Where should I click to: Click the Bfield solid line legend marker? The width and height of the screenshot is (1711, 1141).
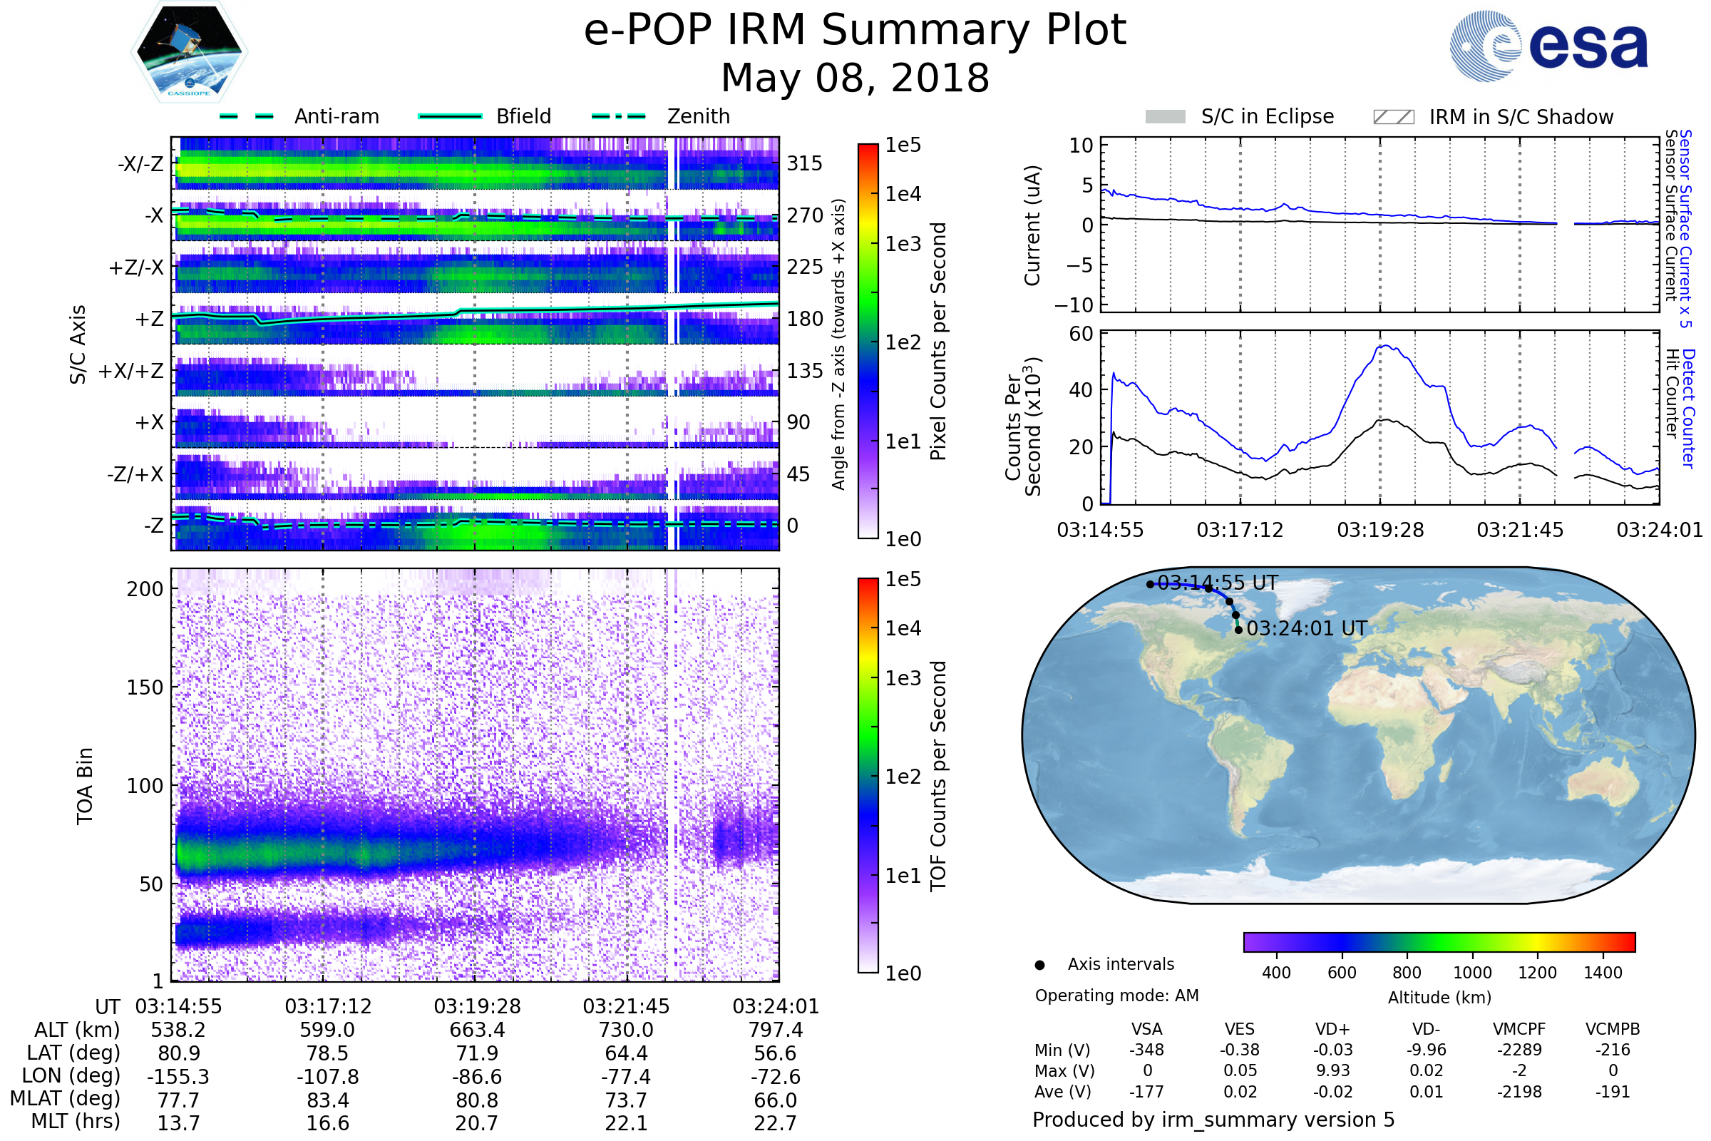coord(450,116)
